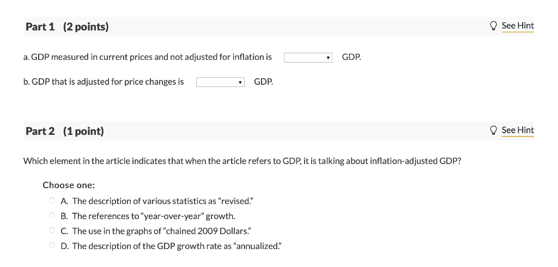Select radio option A about revised statistics
The image size is (558, 267).
[x=52, y=201]
